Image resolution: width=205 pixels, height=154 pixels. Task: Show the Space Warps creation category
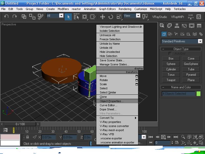point(195,34)
